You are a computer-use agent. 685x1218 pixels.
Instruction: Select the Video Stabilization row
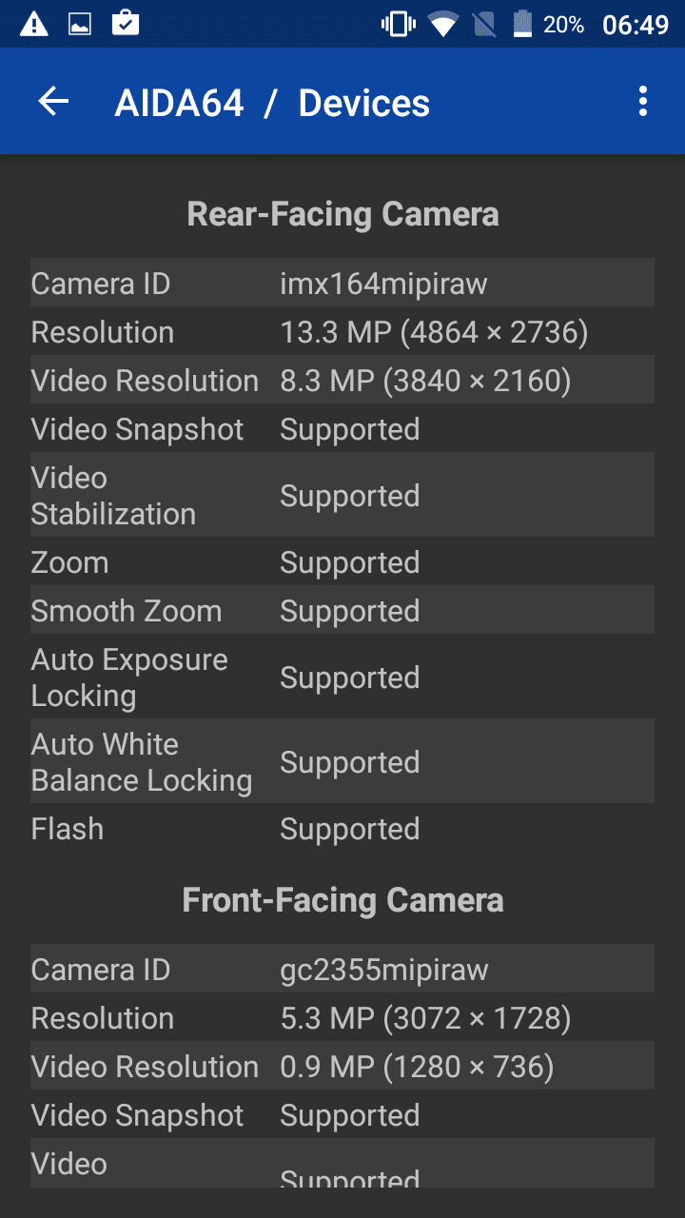(x=342, y=495)
